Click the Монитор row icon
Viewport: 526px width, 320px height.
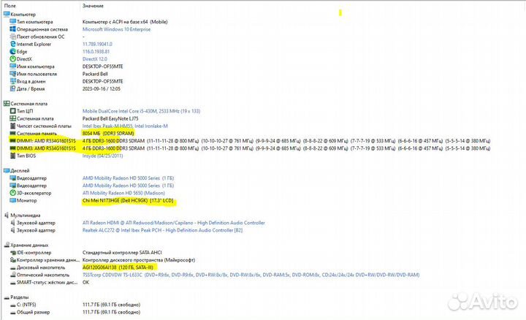pyautogui.click(x=12, y=200)
